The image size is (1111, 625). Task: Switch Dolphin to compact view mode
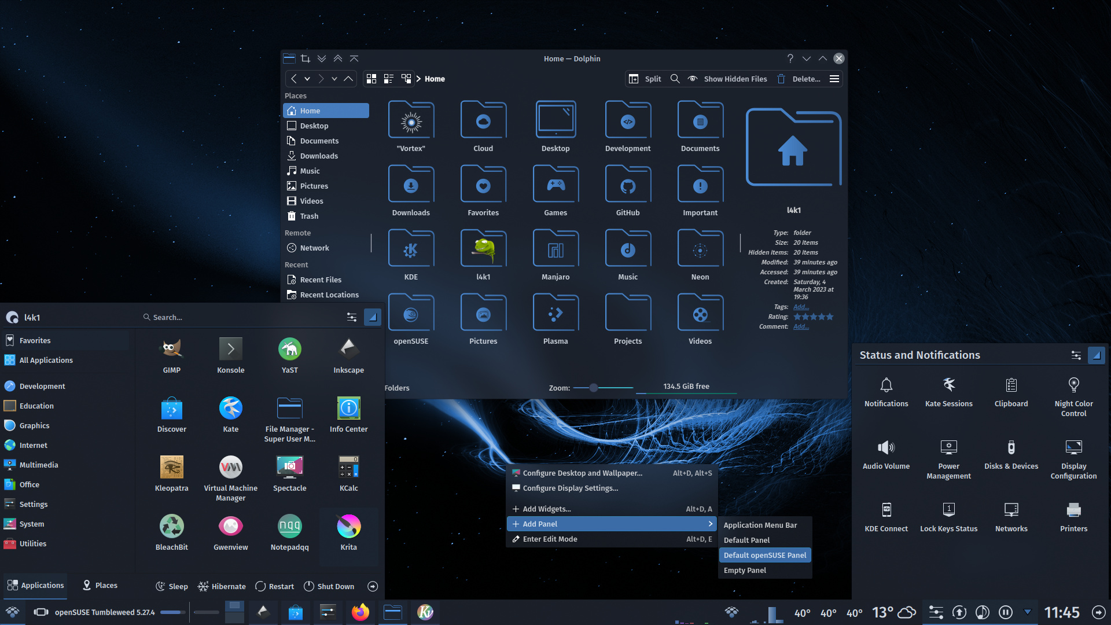(x=389, y=79)
